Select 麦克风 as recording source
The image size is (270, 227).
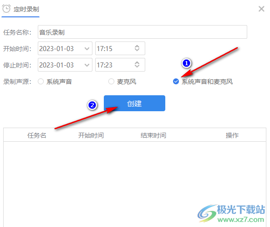coord(111,82)
